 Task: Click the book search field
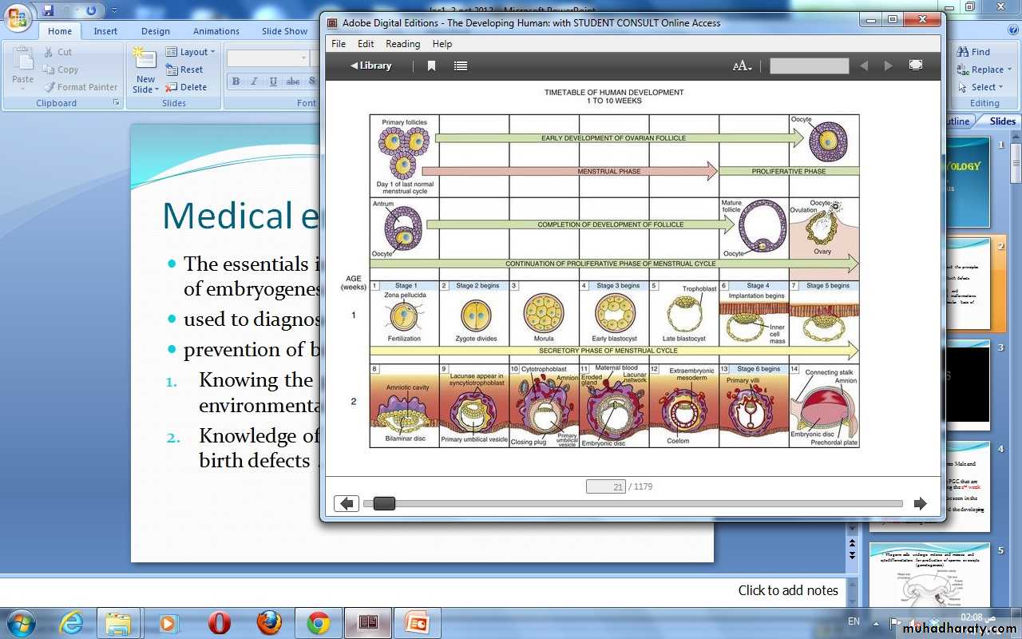click(x=809, y=66)
